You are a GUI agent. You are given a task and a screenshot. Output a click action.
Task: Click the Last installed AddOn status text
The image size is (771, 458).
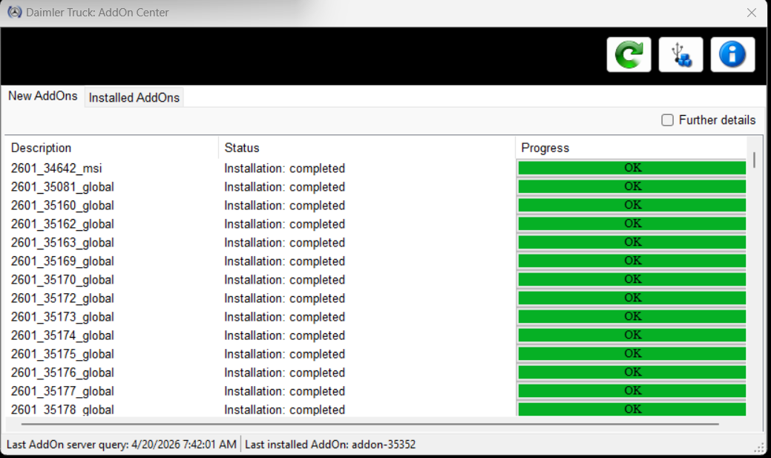[331, 444]
